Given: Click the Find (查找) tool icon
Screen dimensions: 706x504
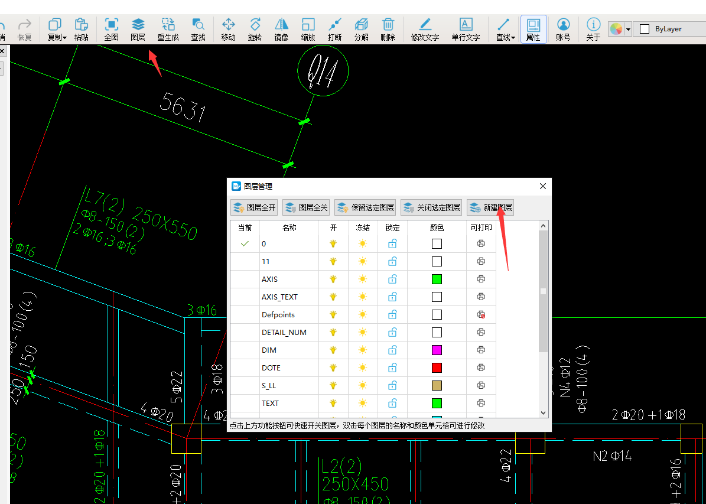Looking at the screenshot, I should [x=198, y=30].
